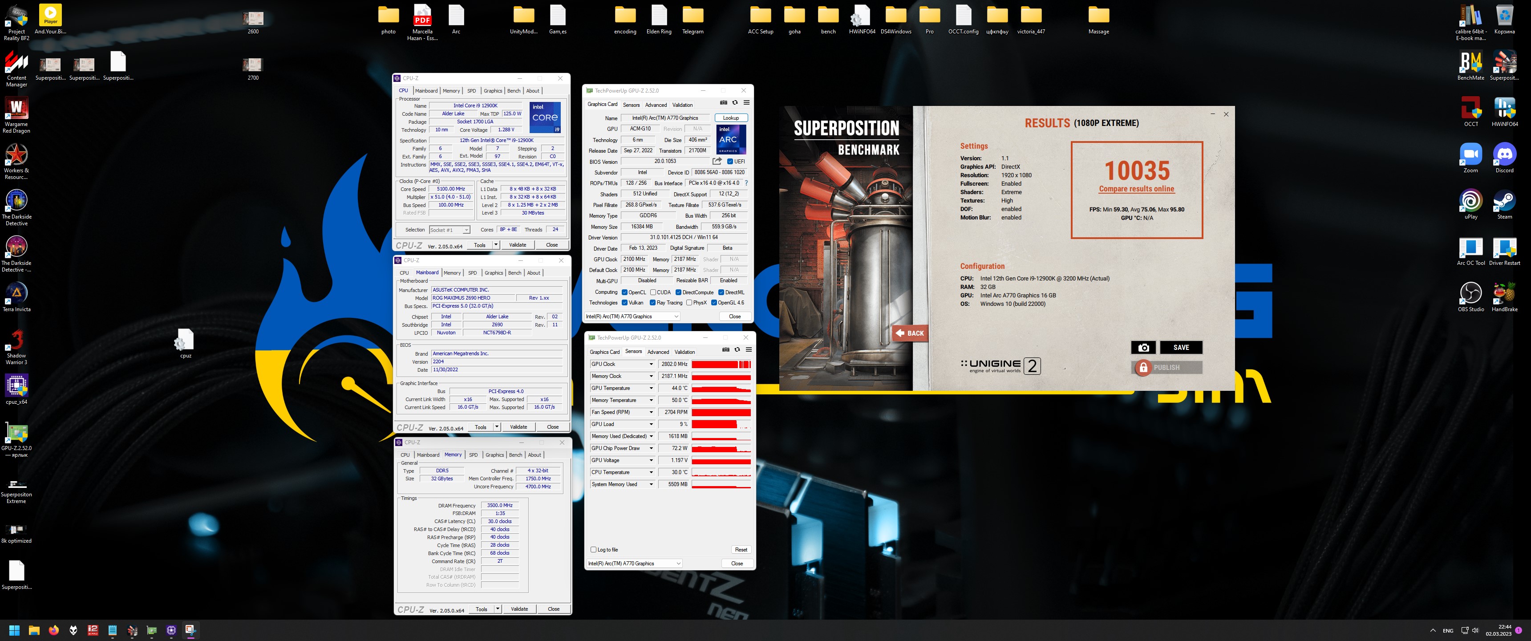Open GPU Chip Power Draw dropdown arrow
The height and width of the screenshot is (641, 1531).
coord(651,448)
